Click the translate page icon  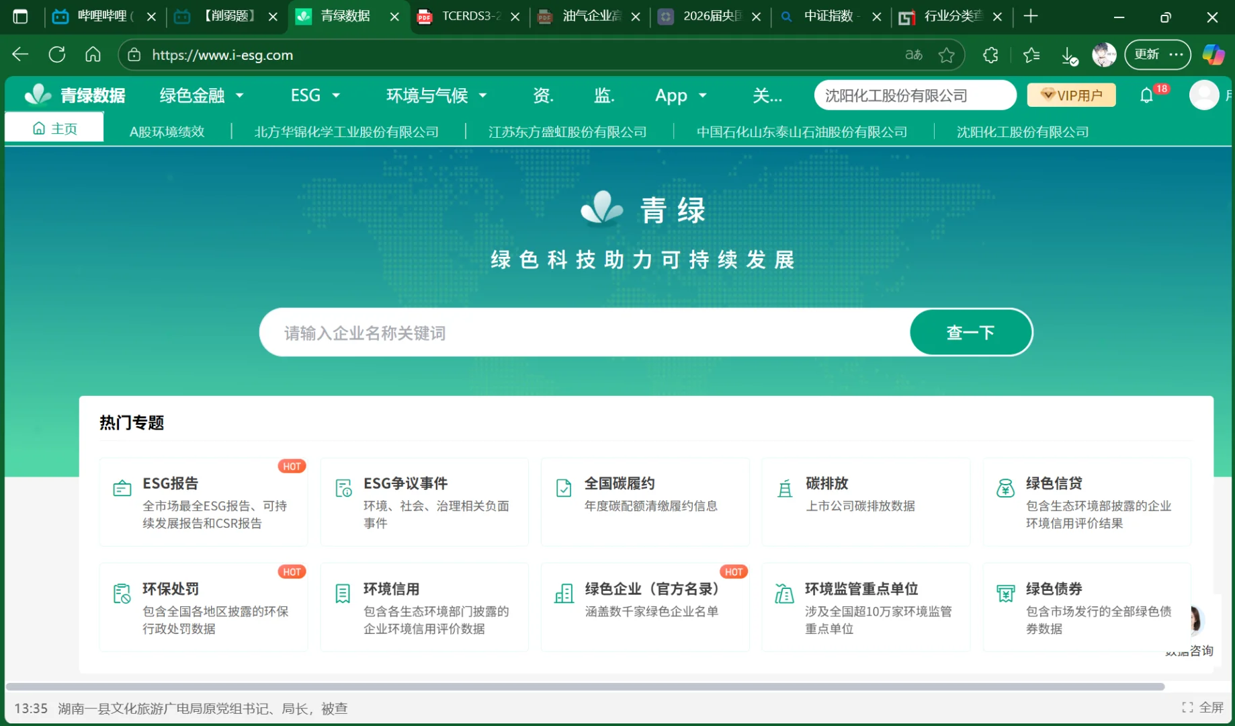[x=914, y=55]
